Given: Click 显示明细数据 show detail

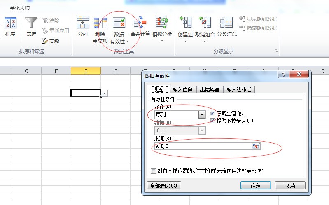Looking at the screenshot, I should 258,19.
